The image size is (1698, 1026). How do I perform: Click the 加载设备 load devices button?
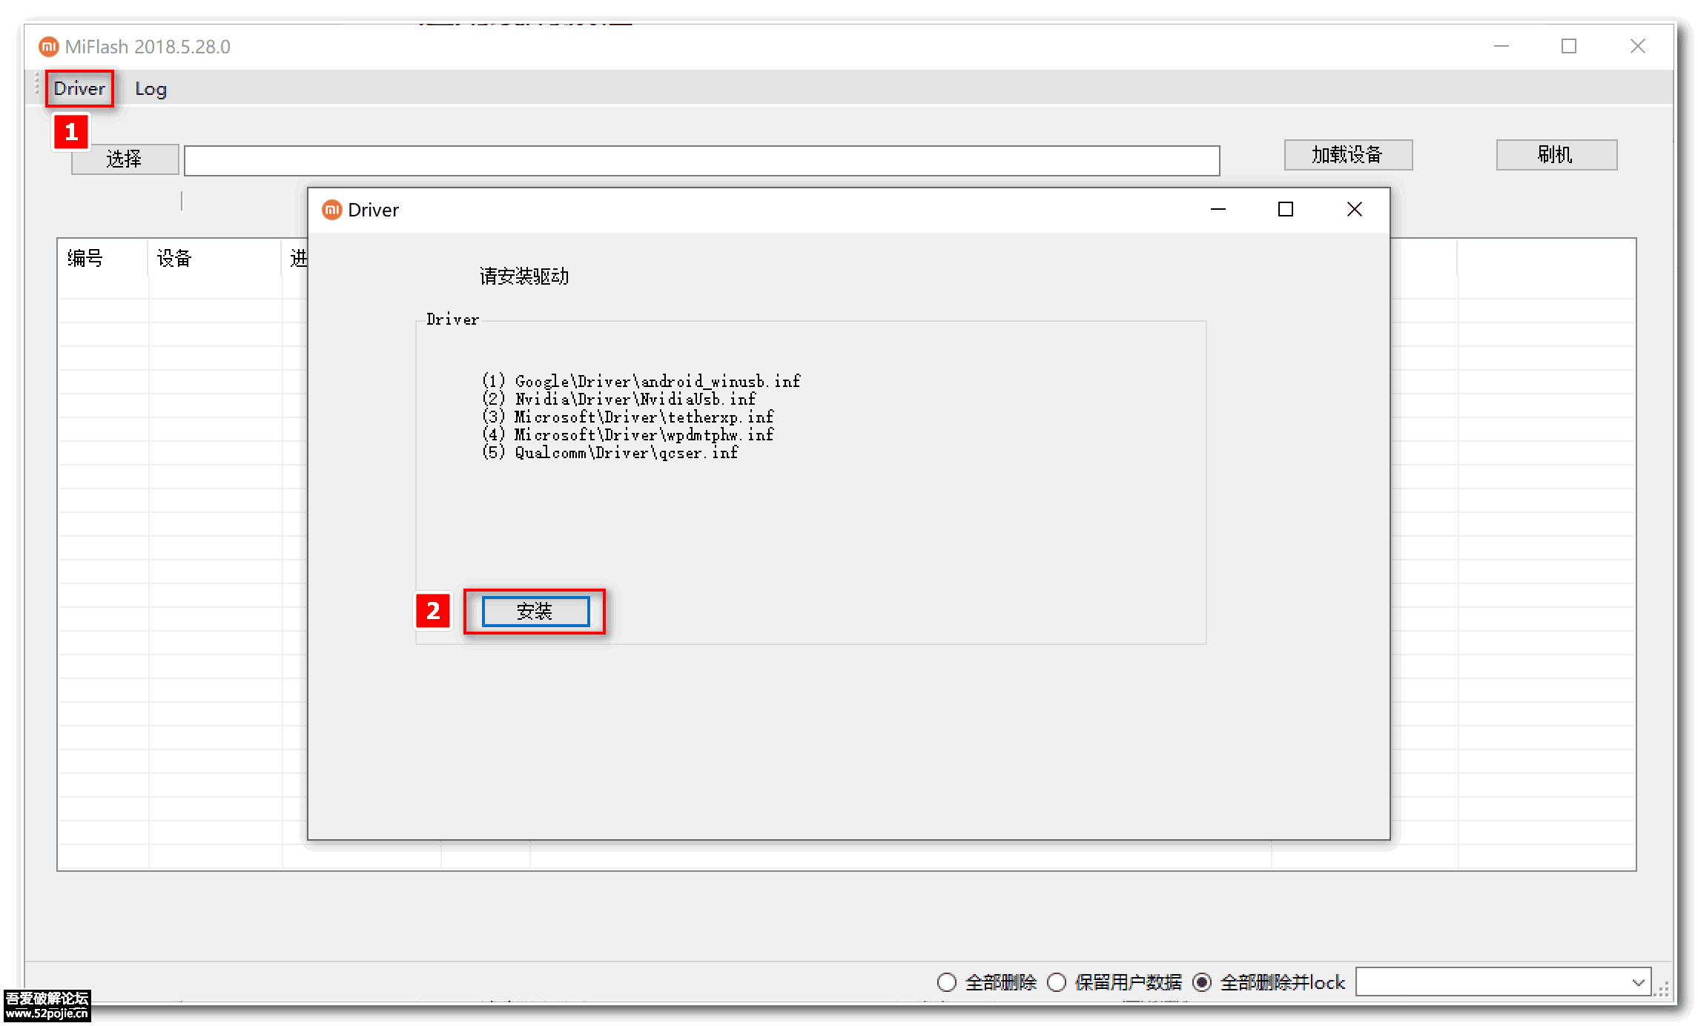coord(1348,155)
